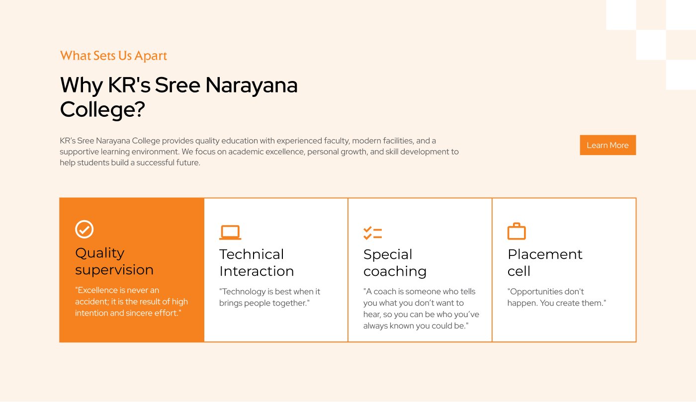Click the checkmark circle icon in Quality supervision
The image size is (696, 402).
[x=85, y=230]
